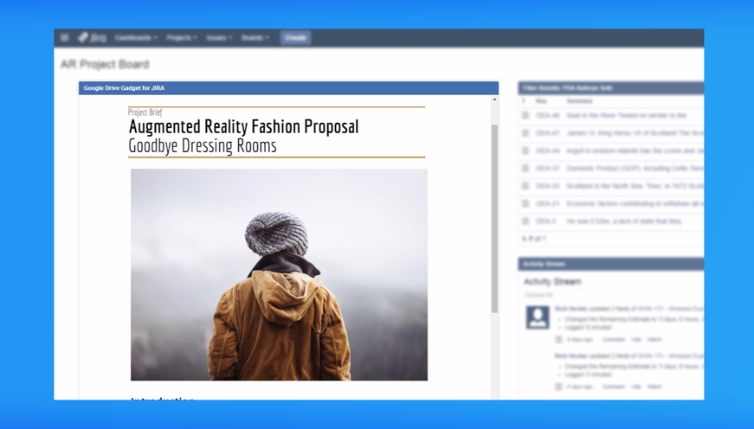Click the 1-7 of 7 result count

click(534, 239)
